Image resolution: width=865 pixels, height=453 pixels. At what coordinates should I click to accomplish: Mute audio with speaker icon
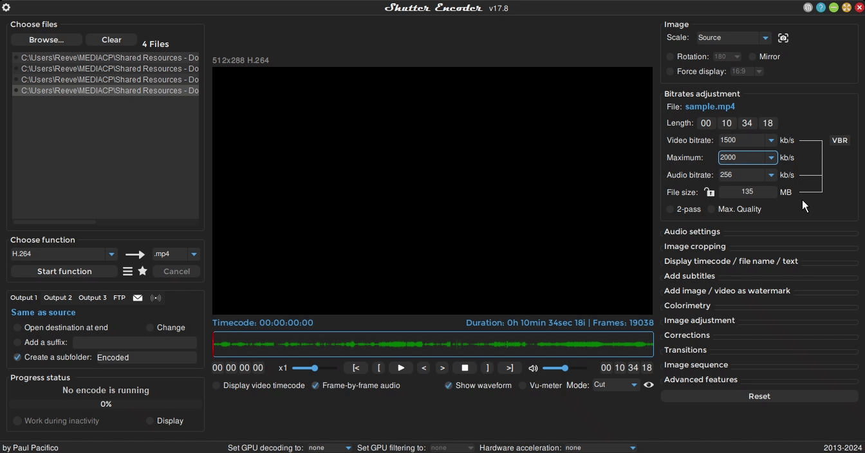(533, 368)
